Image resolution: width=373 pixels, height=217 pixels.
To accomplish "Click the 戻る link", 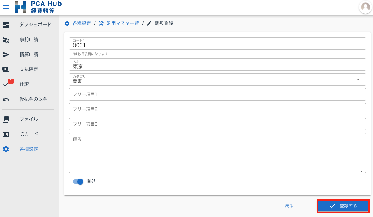I will 289,206.
